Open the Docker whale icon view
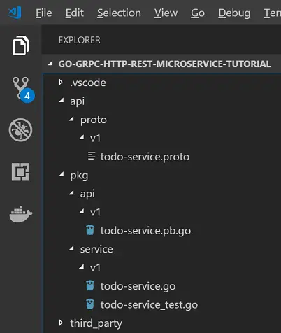The height and width of the screenshot is (333, 281). pyautogui.click(x=21, y=214)
